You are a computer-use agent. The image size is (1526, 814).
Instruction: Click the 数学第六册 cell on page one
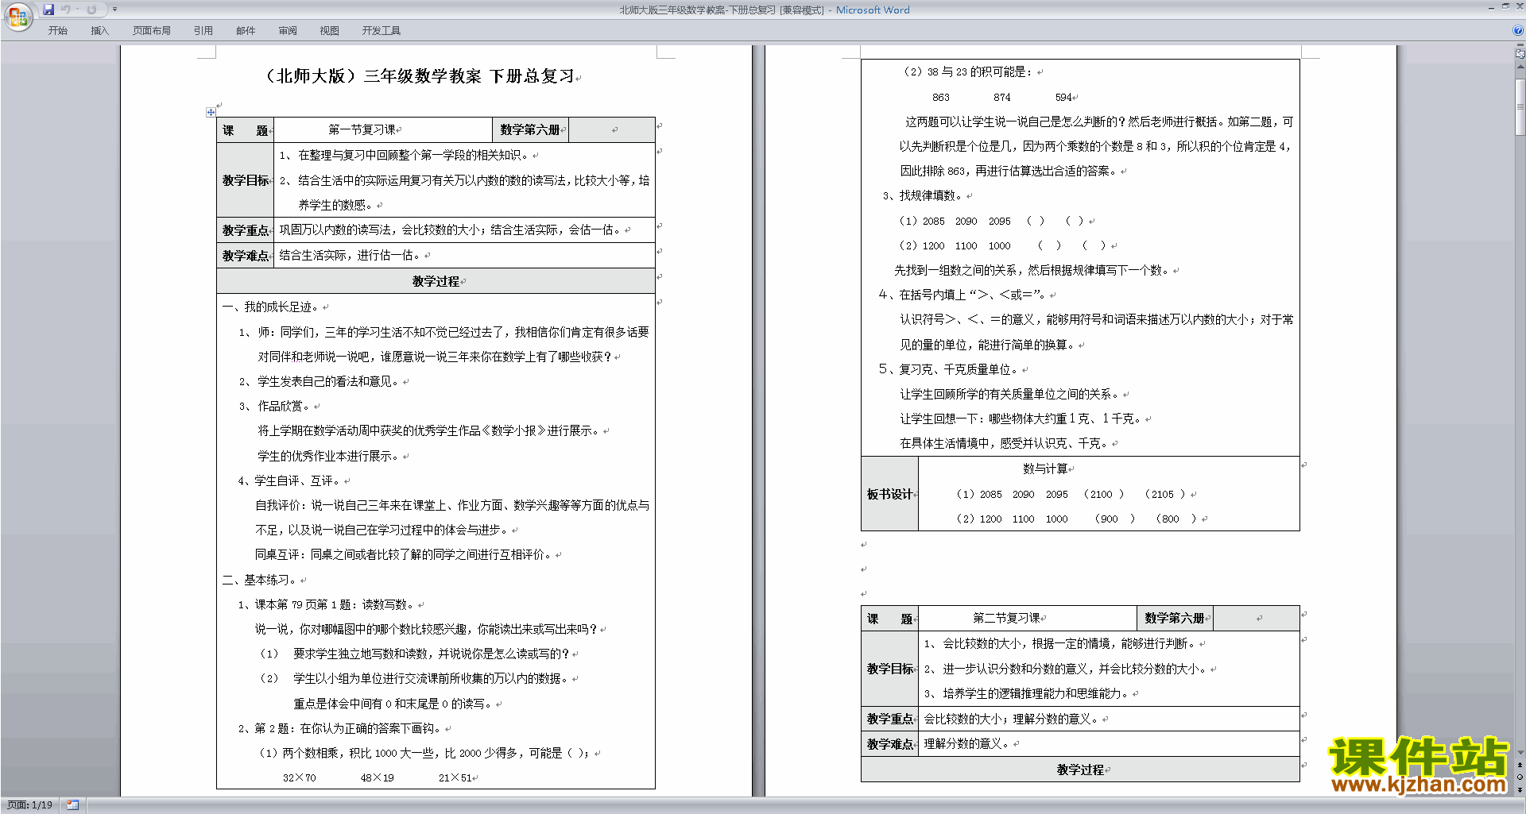point(530,129)
